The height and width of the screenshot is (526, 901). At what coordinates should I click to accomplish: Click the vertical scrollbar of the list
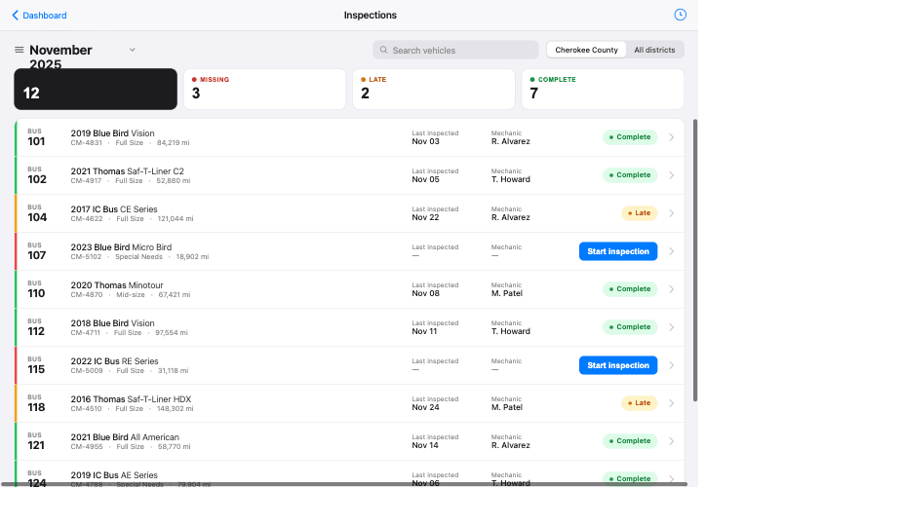pyautogui.click(x=695, y=260)
